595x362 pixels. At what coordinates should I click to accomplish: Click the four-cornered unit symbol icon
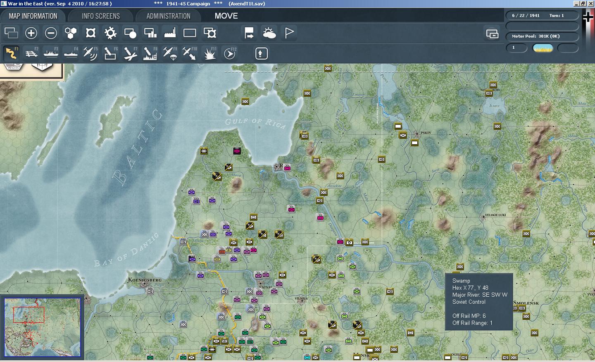(x=90, y=33)
